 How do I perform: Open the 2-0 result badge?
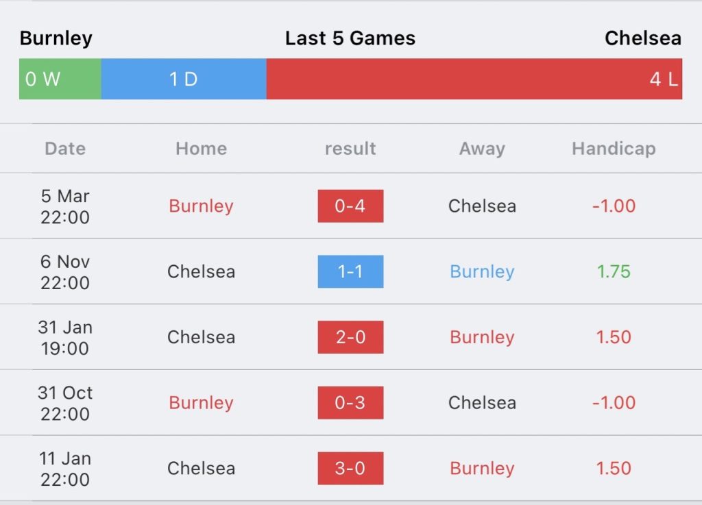350,337
